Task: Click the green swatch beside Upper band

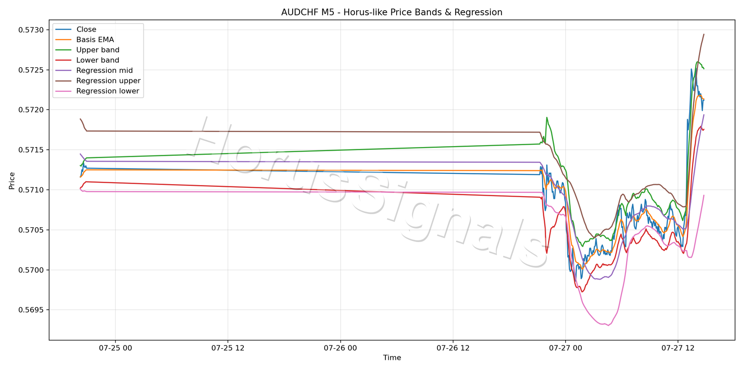Action: coord(63,50)
